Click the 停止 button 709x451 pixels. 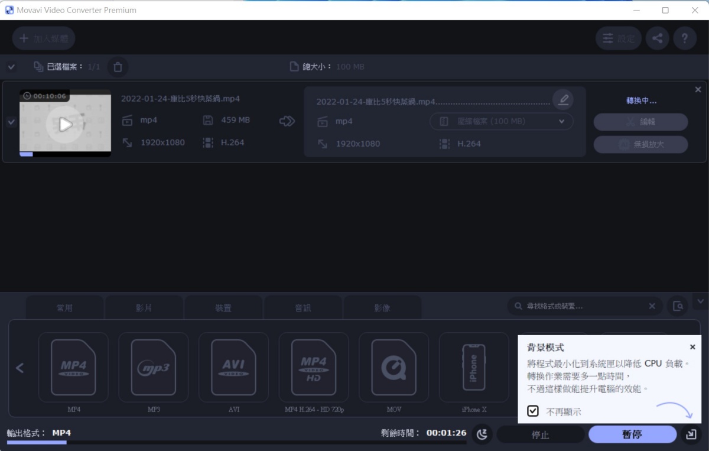tap(540, 434)
